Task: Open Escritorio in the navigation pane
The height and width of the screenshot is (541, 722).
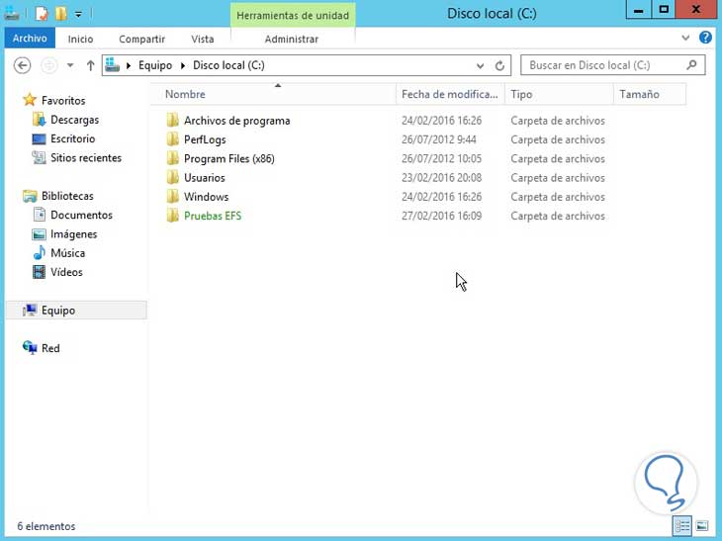Action: pyautogui.click(x=73, y=138)
